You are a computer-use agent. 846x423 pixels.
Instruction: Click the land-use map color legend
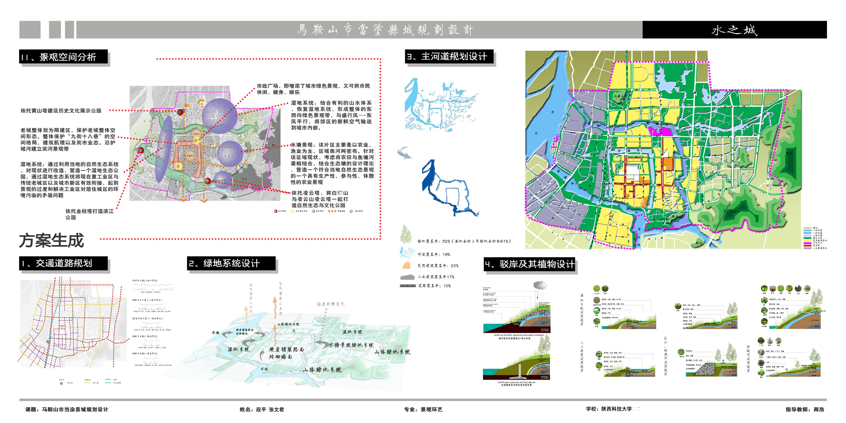[x=815, y=238]
